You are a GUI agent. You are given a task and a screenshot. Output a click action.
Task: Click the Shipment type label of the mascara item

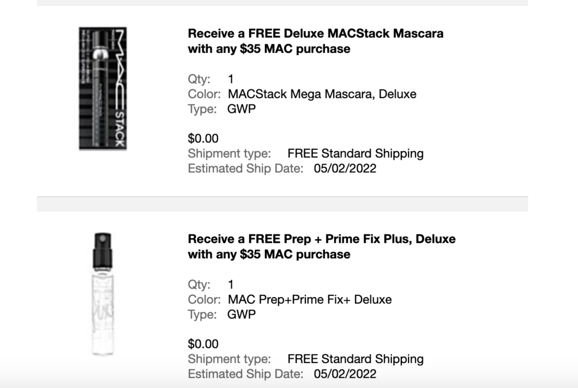(x=229, y=153)
